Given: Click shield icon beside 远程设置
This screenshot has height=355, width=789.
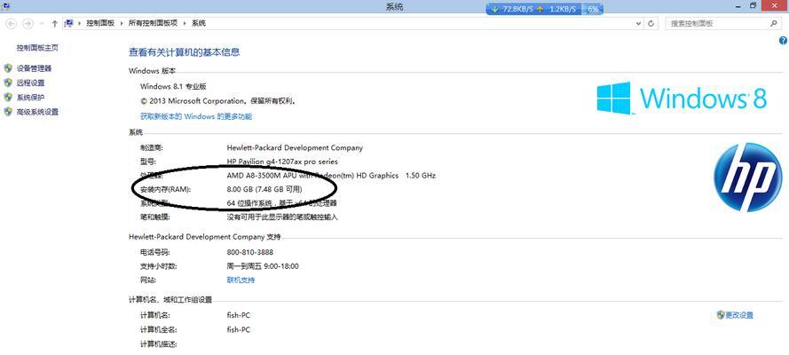Looking at the screenshot, I should point(8,83).
